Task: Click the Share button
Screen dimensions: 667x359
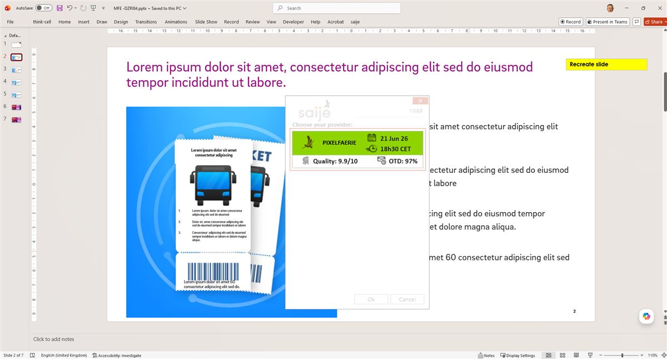Action: coord(656,22)
